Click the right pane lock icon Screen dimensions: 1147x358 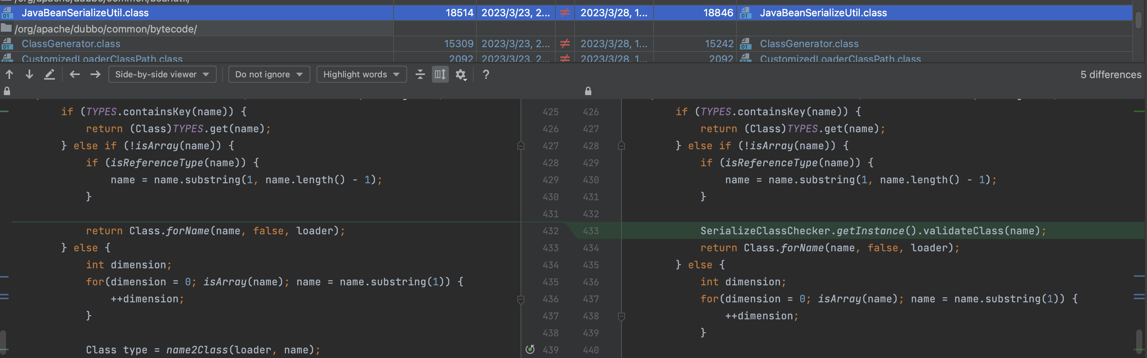[x=588, y=91]
